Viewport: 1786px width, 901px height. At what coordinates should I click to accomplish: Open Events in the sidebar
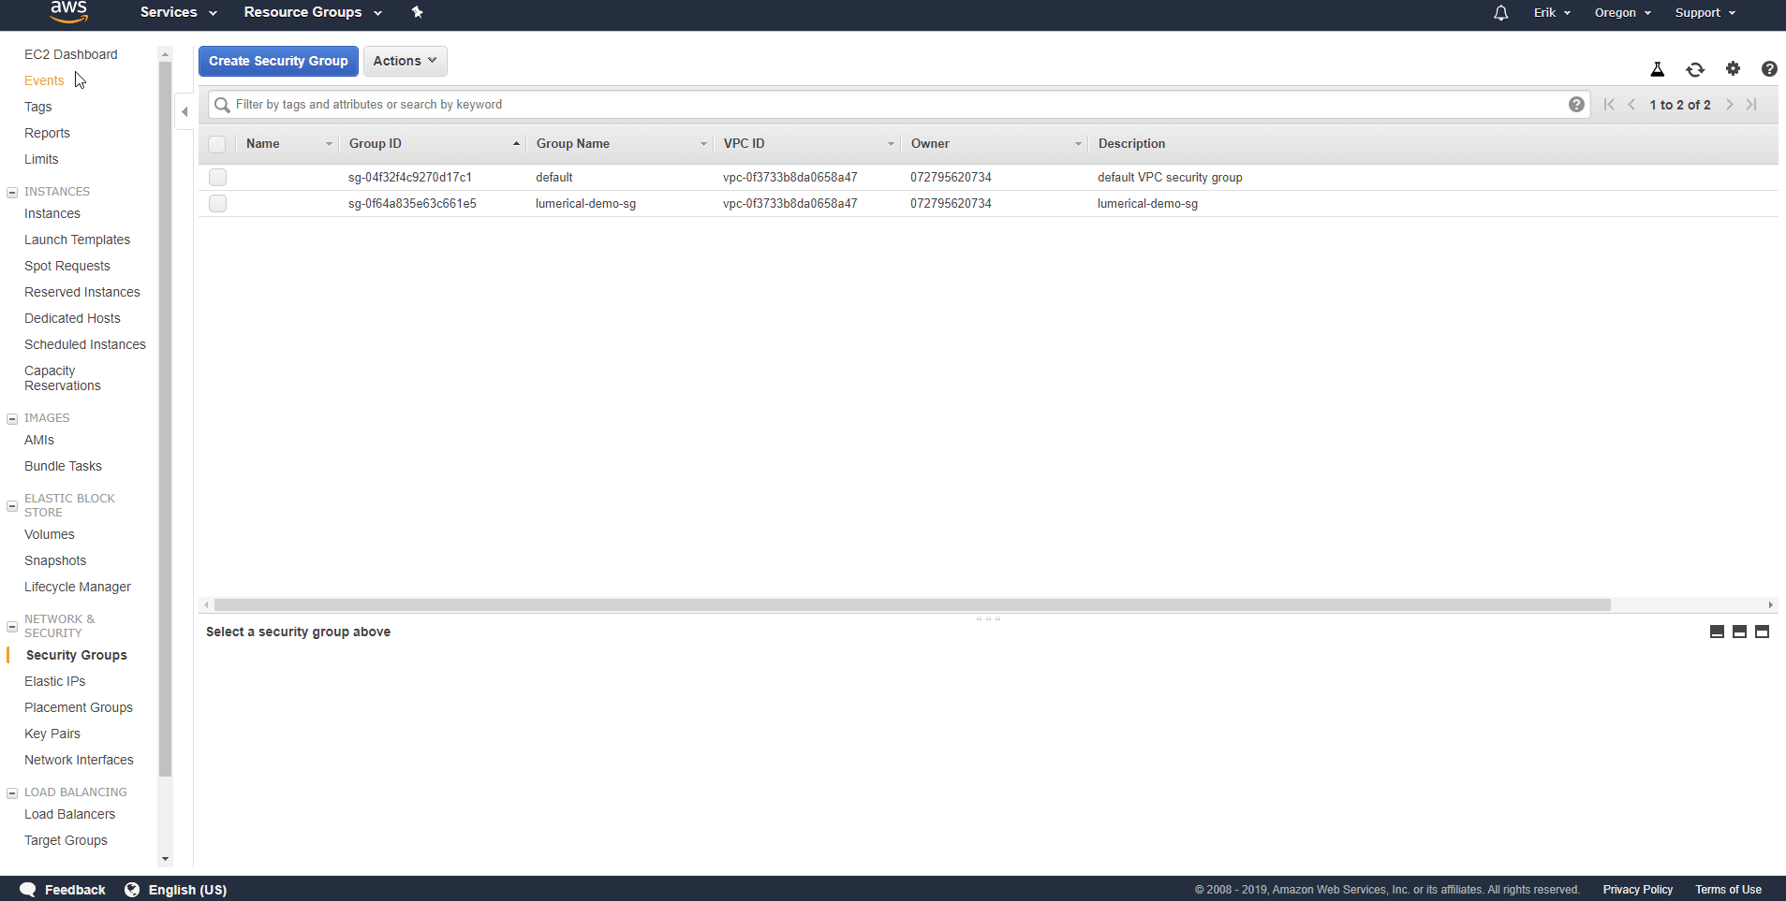point(44,80)
